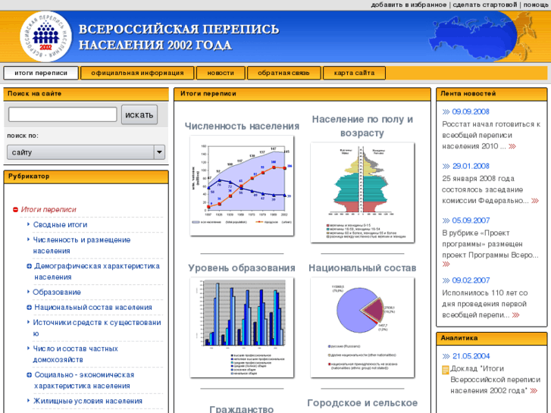Viewport: 551px width, 413px height.
Task: Expand Демографическая характеристика населения node
Action: click(29, 266)
